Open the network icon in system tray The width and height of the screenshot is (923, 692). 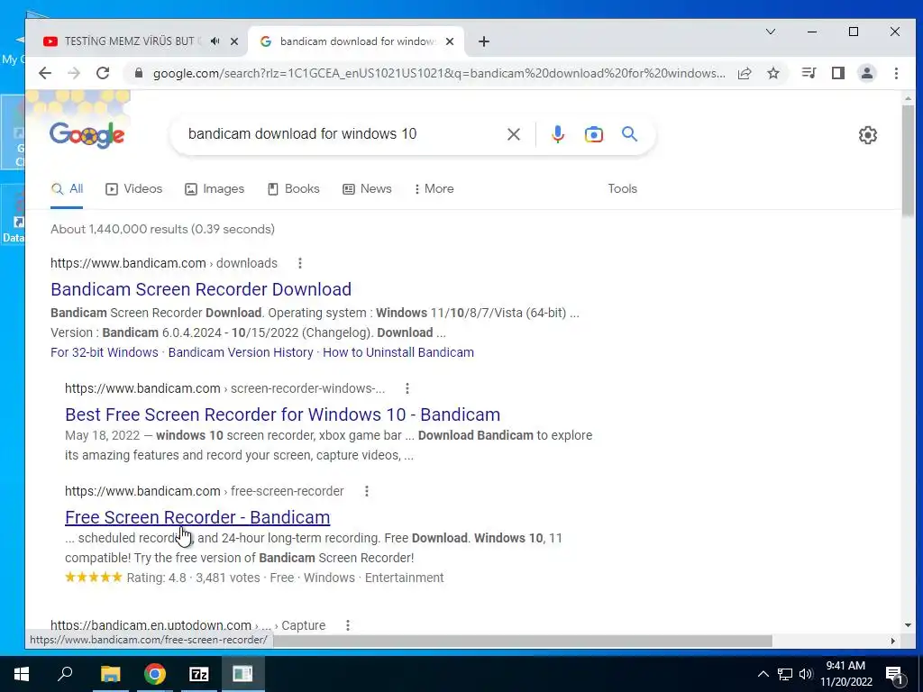[785, 674]
